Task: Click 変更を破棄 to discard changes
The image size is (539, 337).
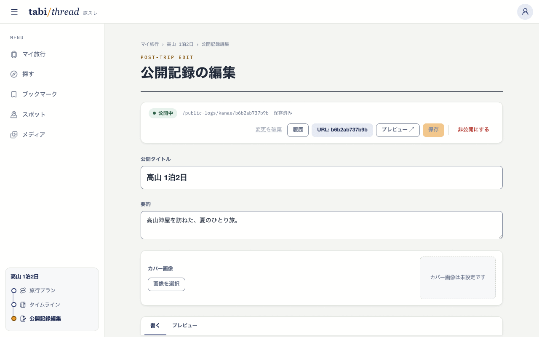Action: pyautogui.click(x=269, y=130)
